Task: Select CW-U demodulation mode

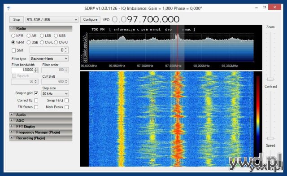Action: coord(56,42)
